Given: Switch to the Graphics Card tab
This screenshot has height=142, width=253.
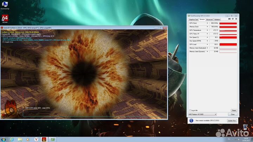Looking at the screenshot, I should pos(194,20).
